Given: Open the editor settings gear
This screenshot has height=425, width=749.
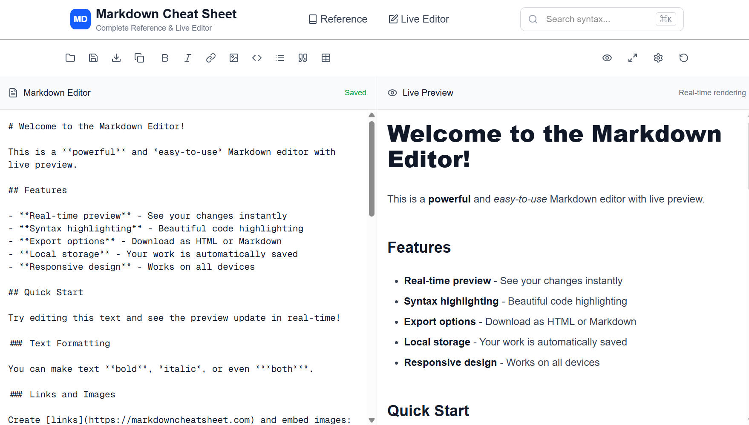Looking at the screenshot, I should click(x=658, y=58).
